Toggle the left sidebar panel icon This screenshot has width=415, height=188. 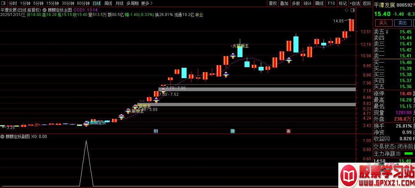(4, 3)
